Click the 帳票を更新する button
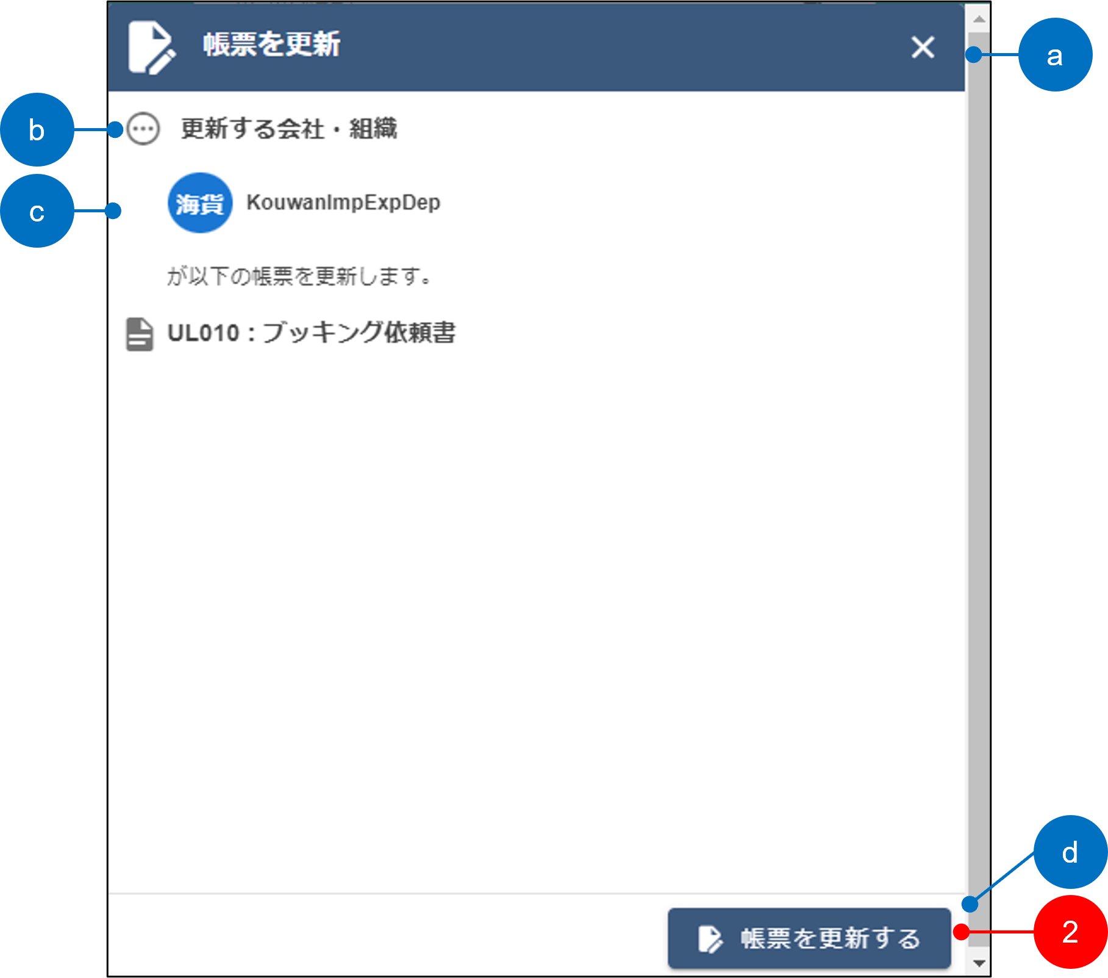This screenshot has width=1108, height=978. coord(809,938)
